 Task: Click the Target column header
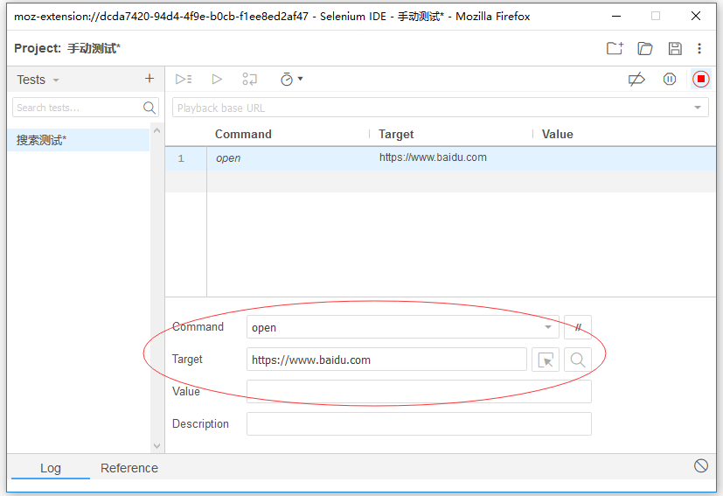pyautogui.click(x=396, y=134)
